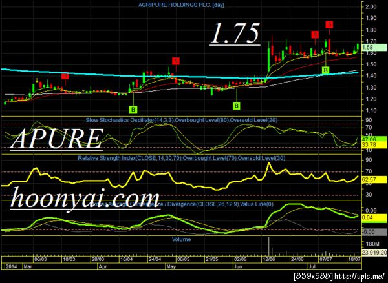The height and width of the screenshot is (283, 388).
Task: Click the 07/07 date label
Action: 326,259
